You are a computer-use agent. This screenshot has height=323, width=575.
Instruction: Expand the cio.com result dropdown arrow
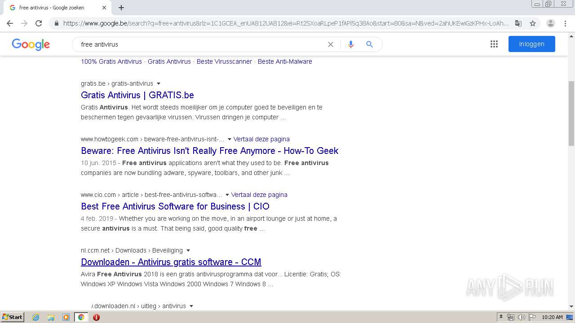point(227,195)
